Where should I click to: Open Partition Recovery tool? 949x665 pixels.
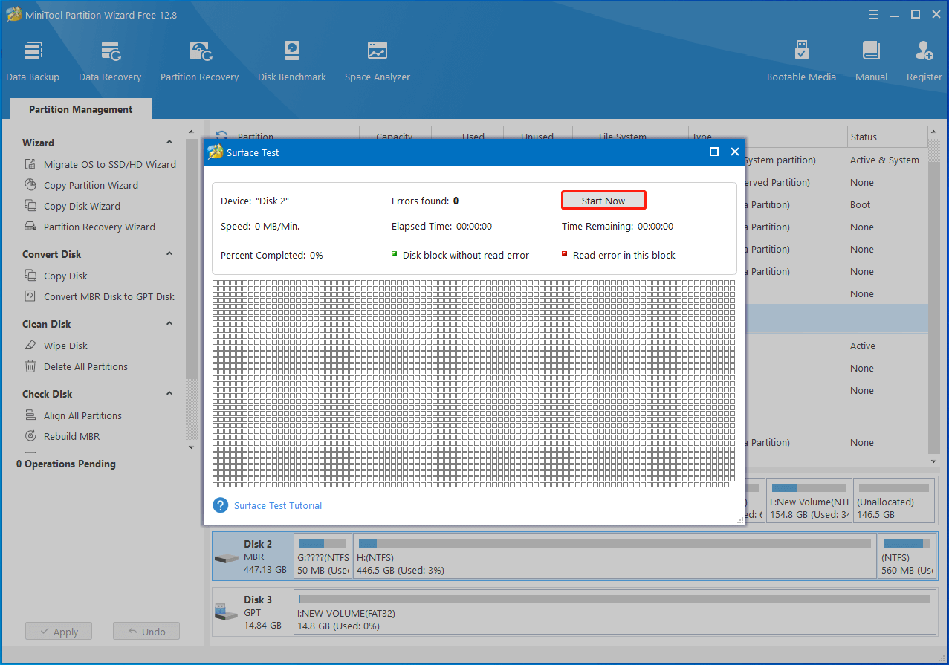[x=199, y=61]
